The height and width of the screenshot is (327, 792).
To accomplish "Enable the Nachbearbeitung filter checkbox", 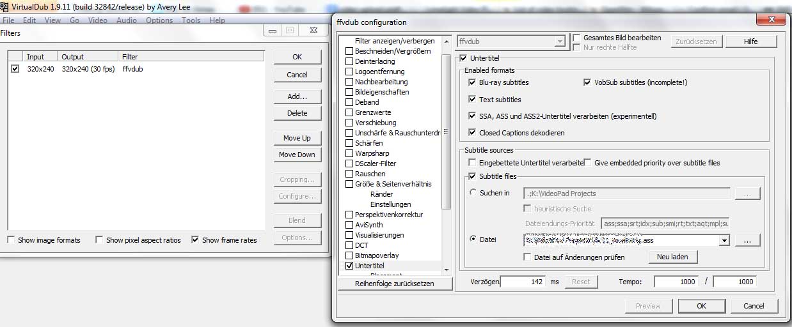I will click(x=349, y=82).
